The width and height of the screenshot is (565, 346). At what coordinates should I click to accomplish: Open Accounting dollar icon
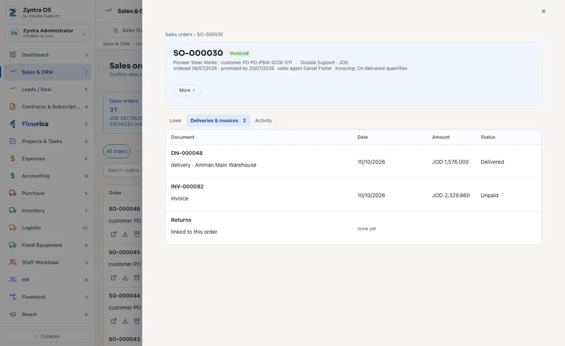[12, 175]
